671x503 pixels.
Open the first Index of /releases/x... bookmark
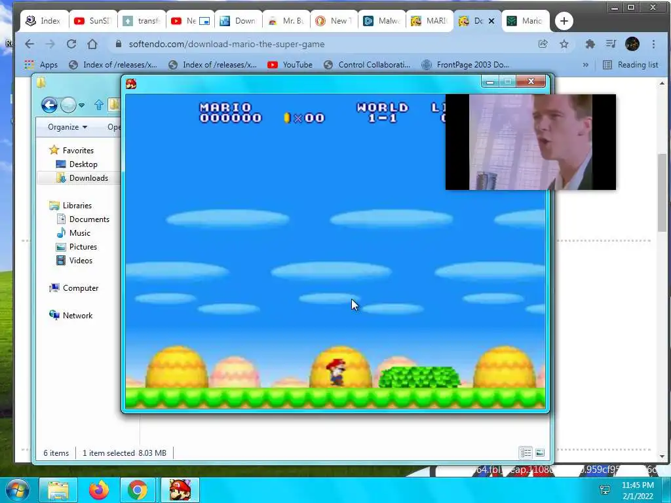113,65
